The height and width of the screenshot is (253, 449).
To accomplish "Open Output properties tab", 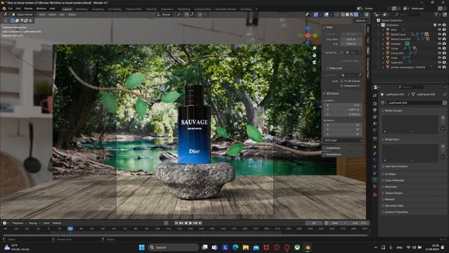I will click(375, 110).
